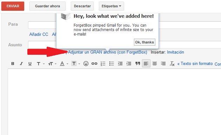Expand the font size dropdown arrow
The image size is (221, 135).
point(56,64)
